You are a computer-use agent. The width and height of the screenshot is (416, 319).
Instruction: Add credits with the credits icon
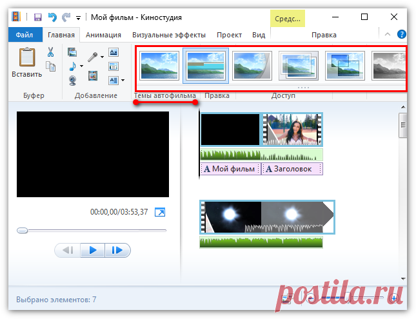point(114,80)
